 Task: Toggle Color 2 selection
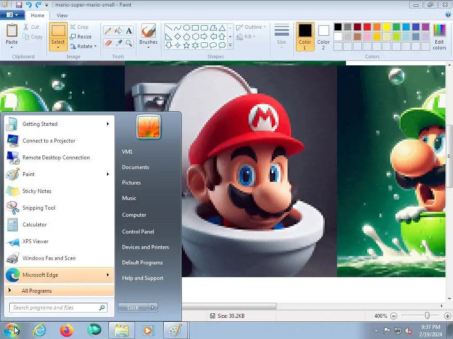tap(323, 37)
